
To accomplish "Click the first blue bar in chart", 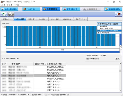I will (x=8, y=36).
